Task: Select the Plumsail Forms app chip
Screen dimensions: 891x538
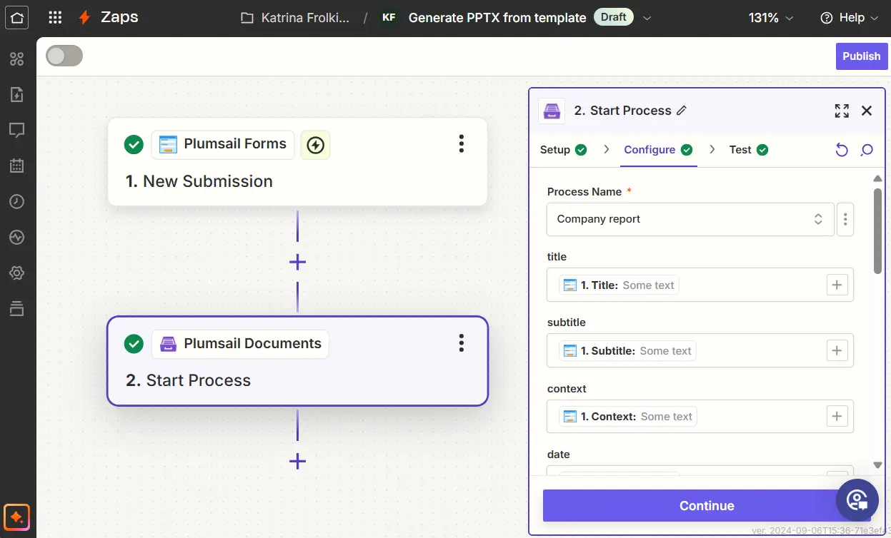Action: (224, 144)
